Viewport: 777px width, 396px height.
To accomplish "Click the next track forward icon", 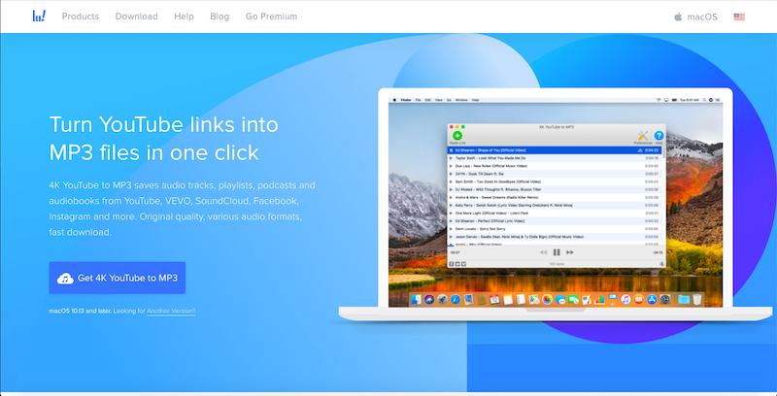I will [571, 252].
